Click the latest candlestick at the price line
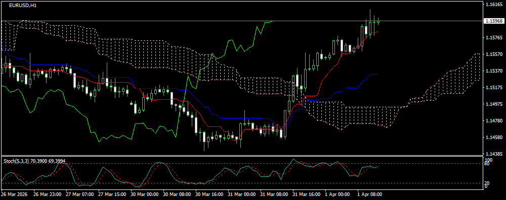The image size is (506, 200). 378,21
